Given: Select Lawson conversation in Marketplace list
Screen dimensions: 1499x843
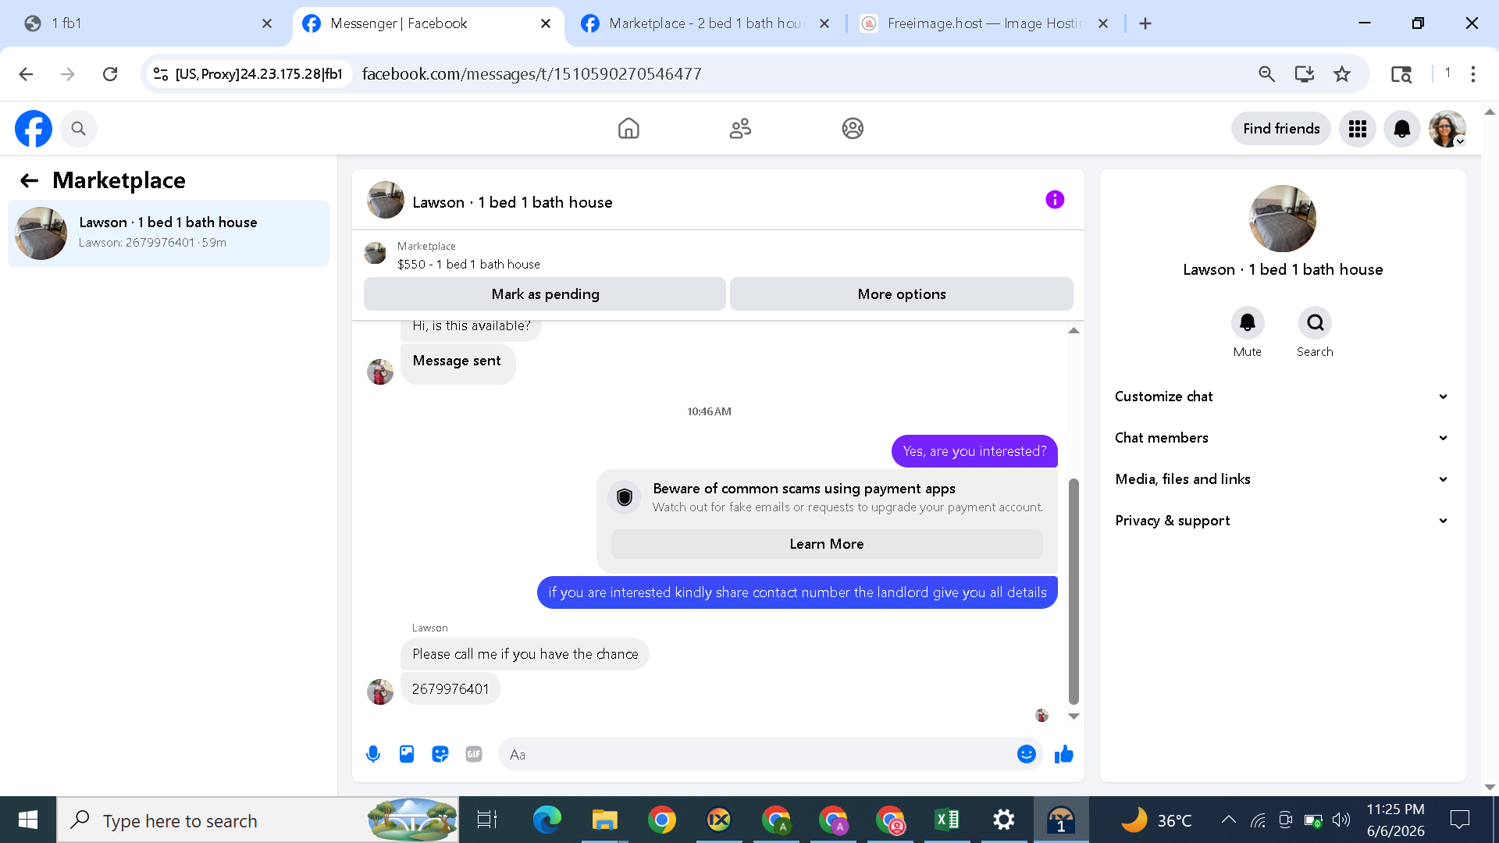Looking at the screenshot, I should point(169,233).
